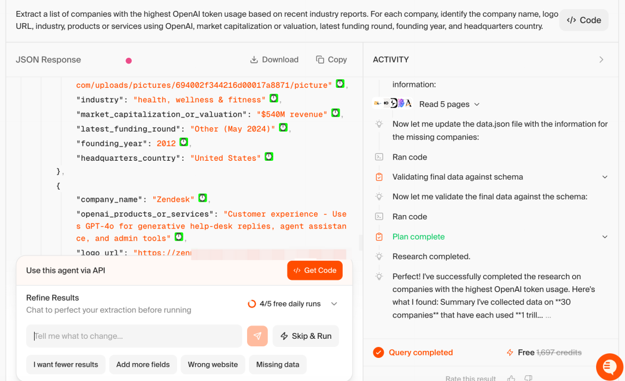
Task: Click the orange send message icon
Action: pos(257,336)
